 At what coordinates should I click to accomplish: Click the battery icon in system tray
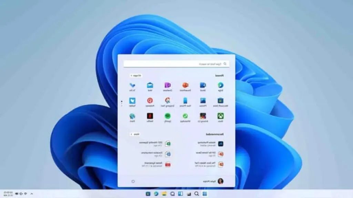tap(17, 194)
